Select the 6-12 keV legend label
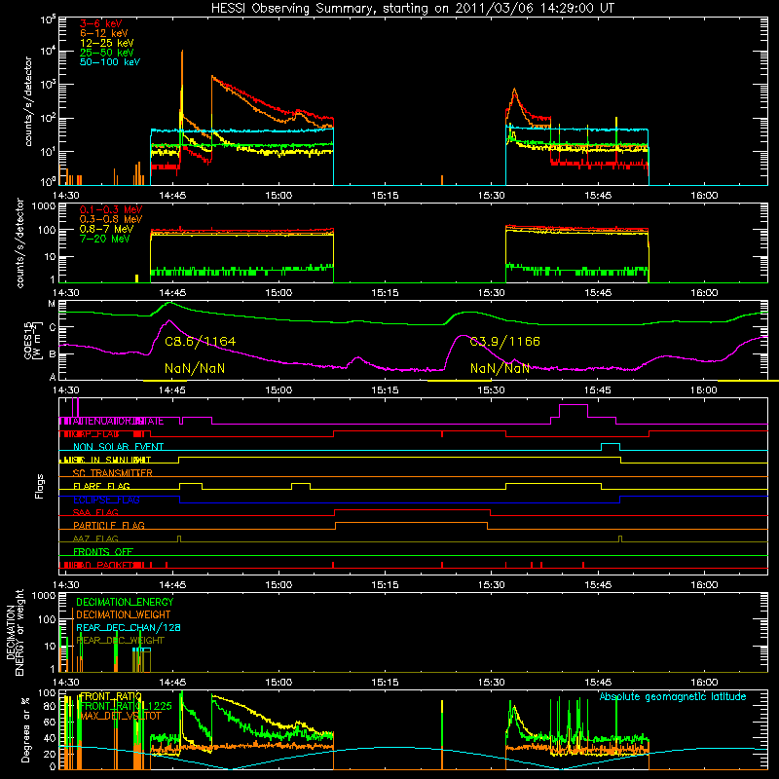The width and height of the screenshot is (779, 779). 104,33
